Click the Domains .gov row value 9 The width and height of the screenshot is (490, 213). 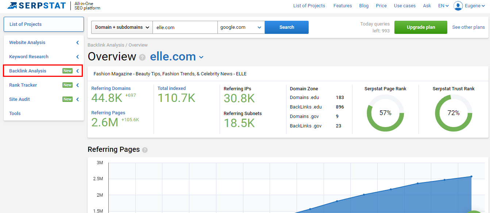337,117
